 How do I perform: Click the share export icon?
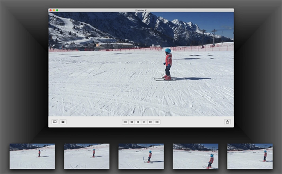click(227, 122)
